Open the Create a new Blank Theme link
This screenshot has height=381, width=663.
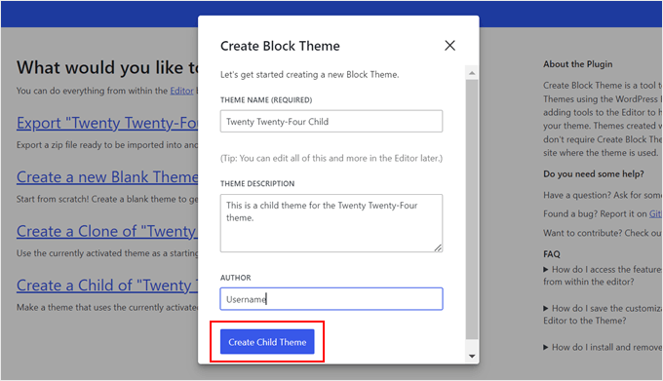[107, 177]
